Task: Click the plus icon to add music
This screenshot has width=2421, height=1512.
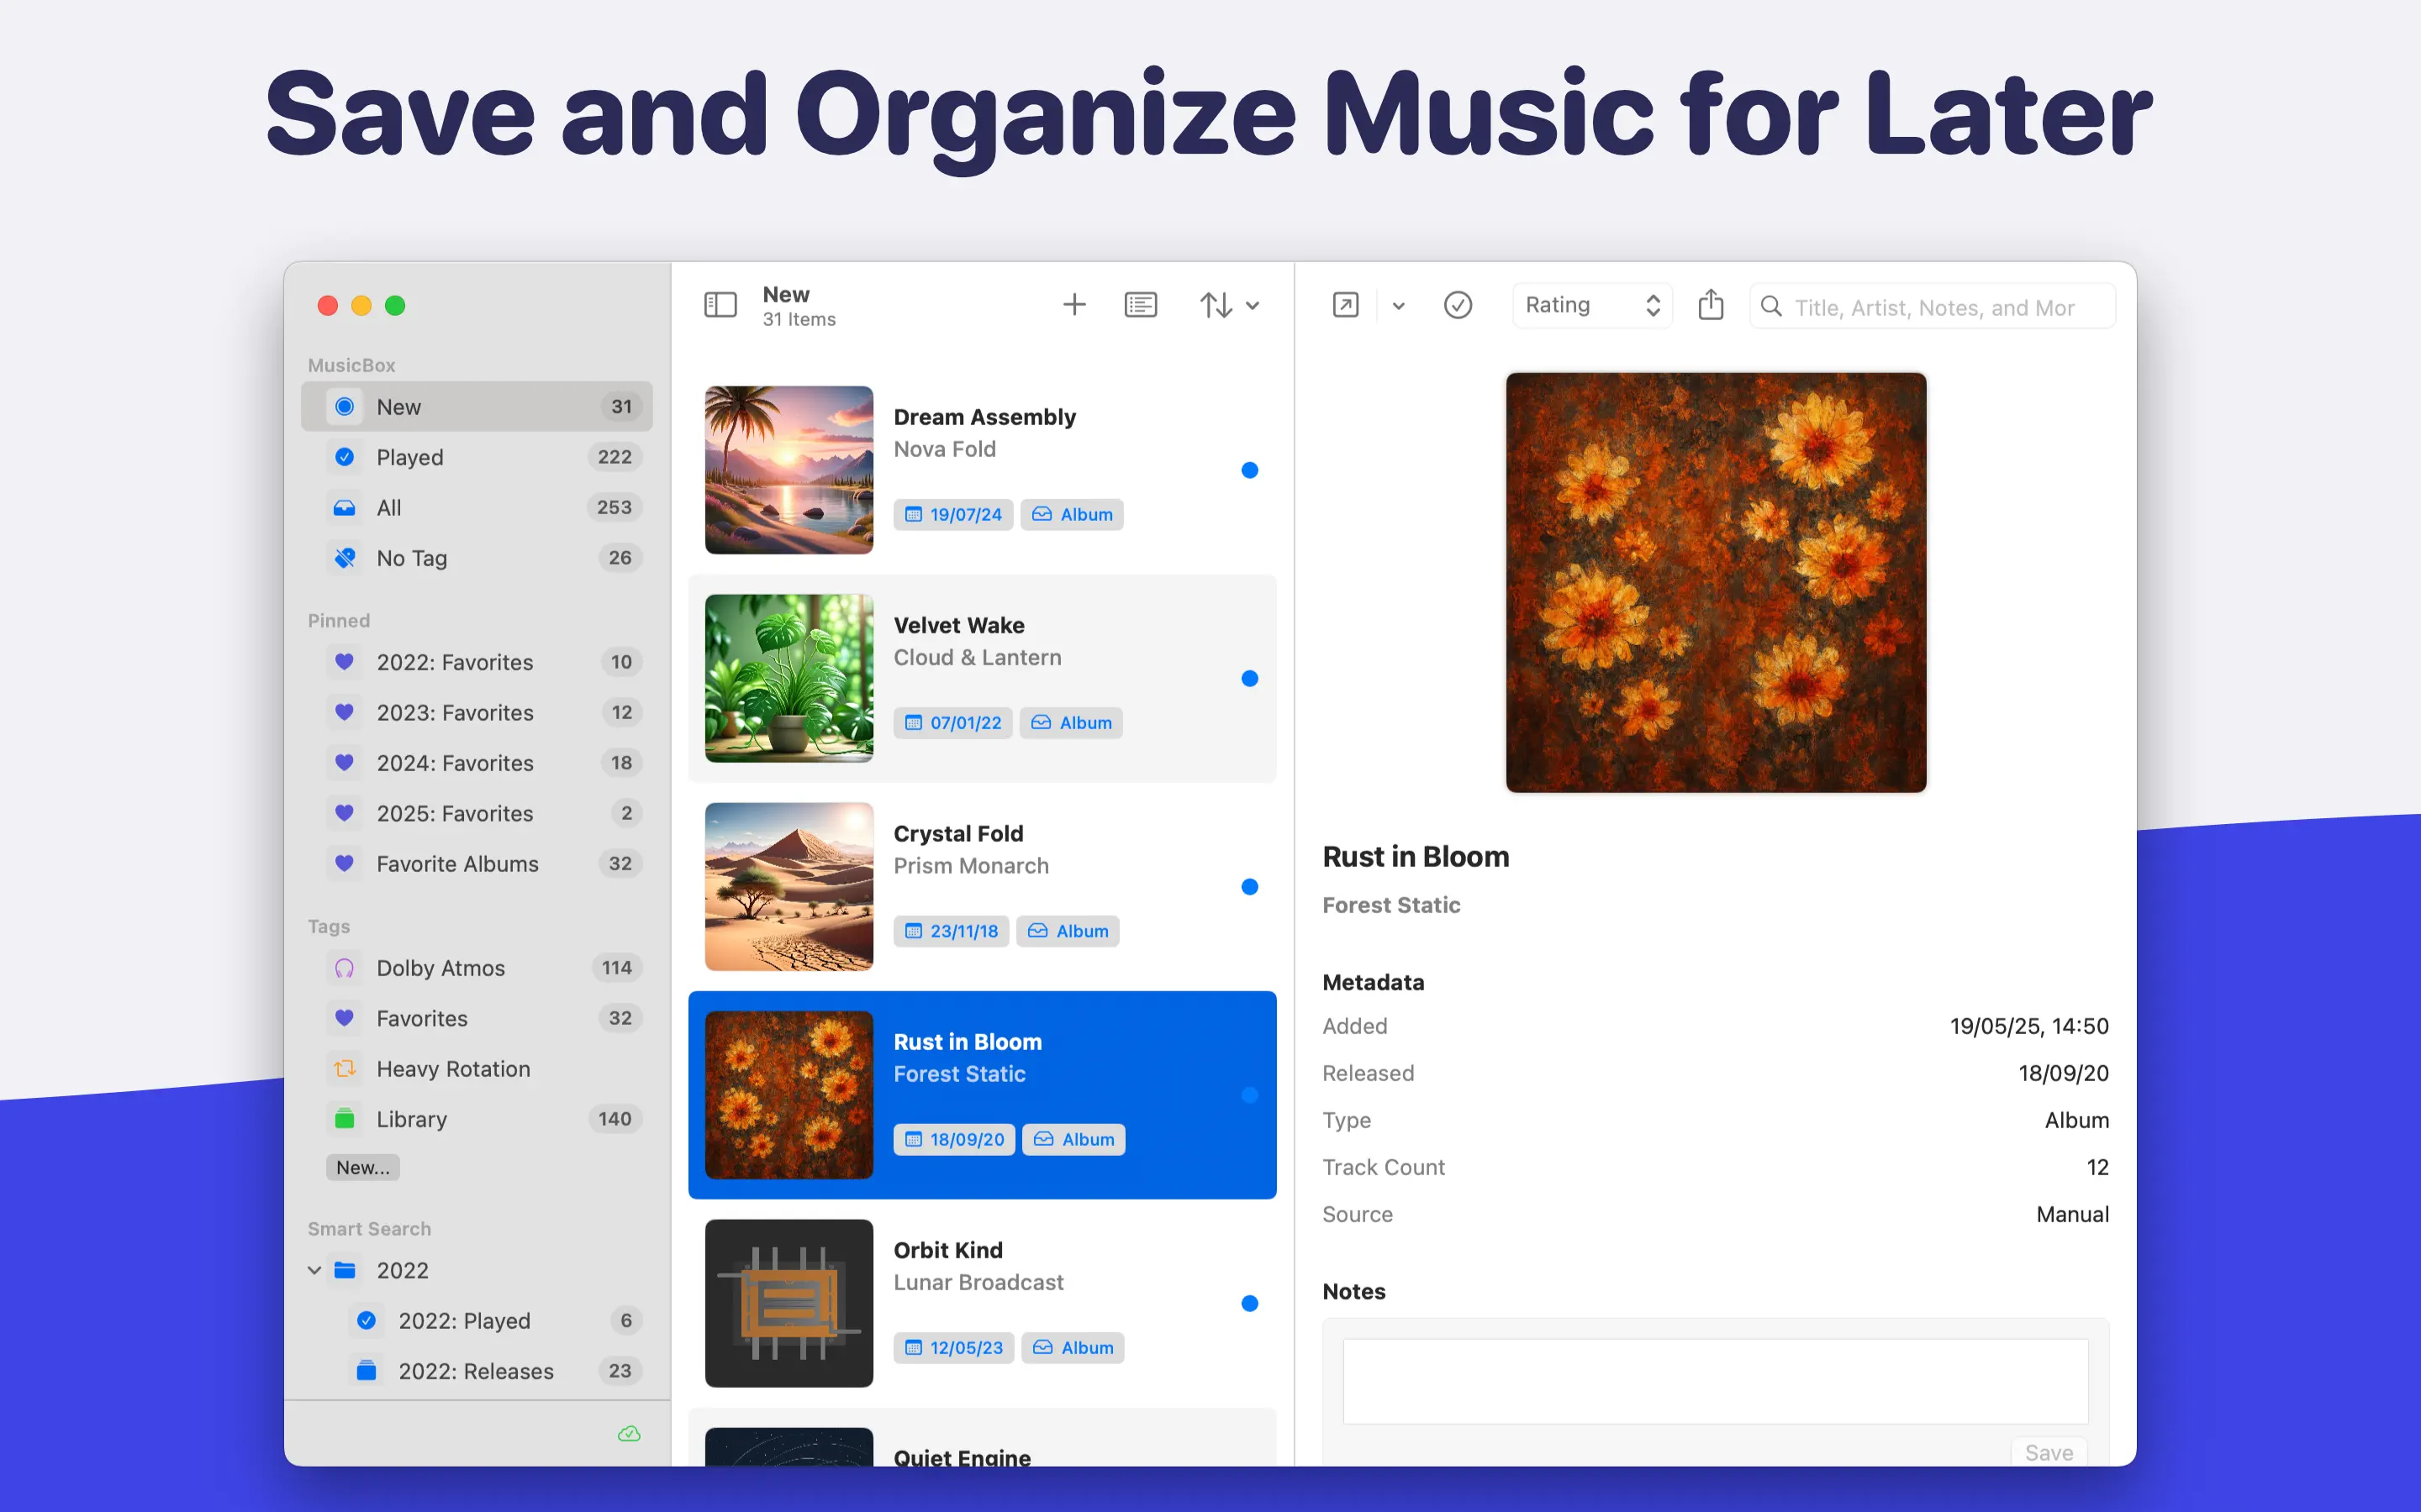Action: pyautogui.click(x=1073, y=305)
